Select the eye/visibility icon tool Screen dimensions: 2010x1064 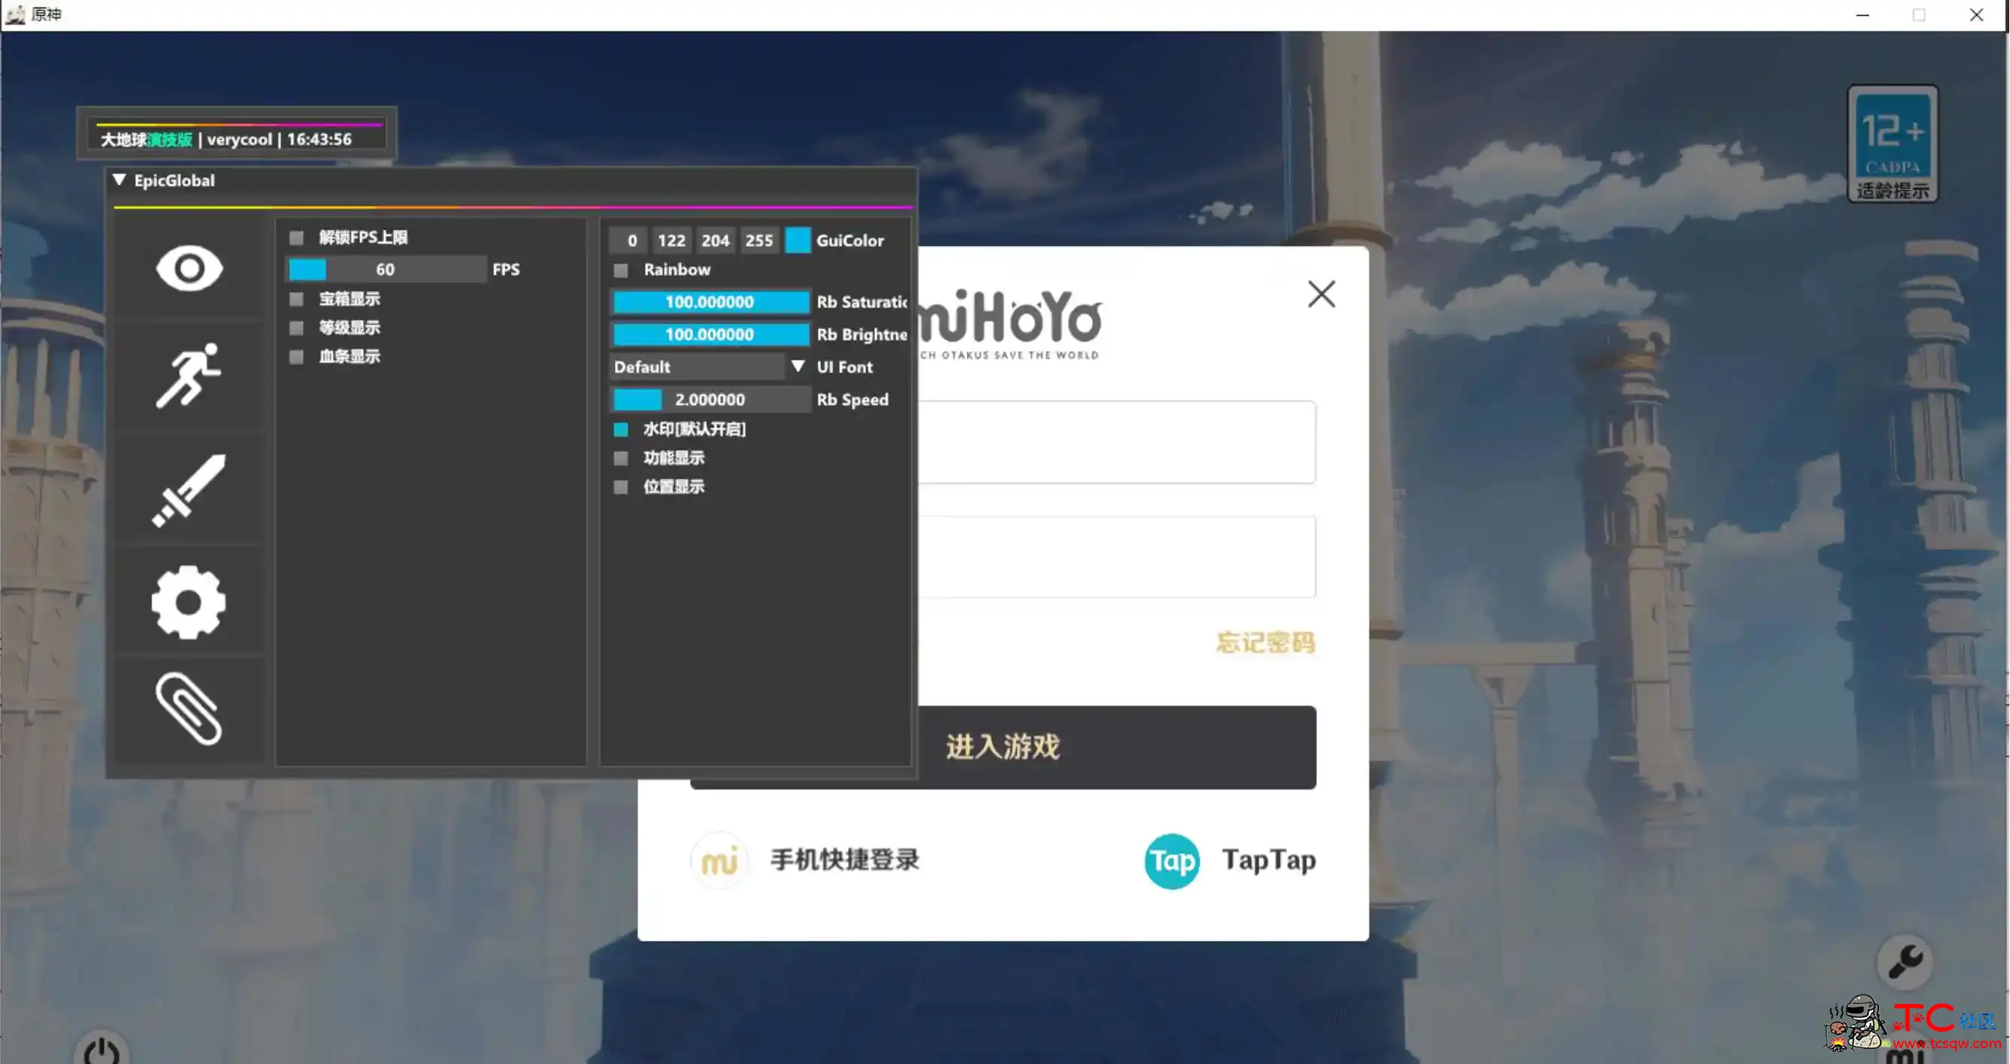[x=187, y=266]
